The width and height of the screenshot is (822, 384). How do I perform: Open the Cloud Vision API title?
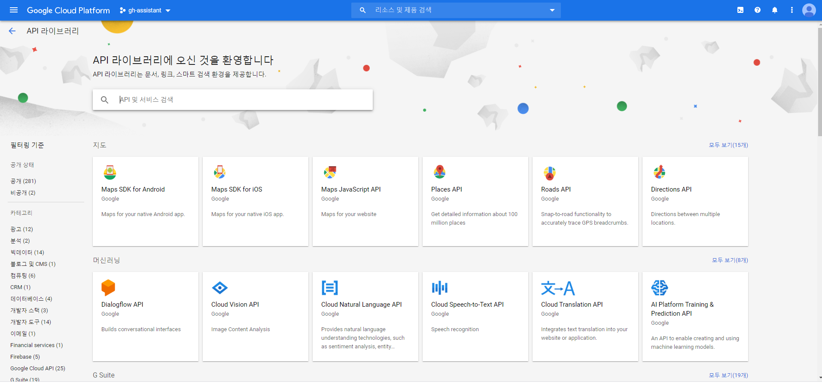(x=235, y=305)
